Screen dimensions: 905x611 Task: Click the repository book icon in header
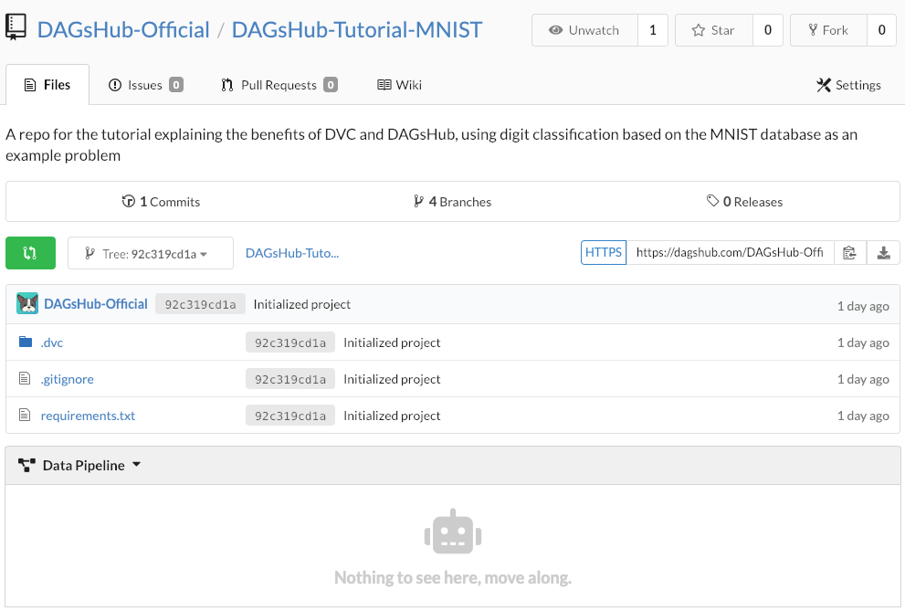point(16,29)
